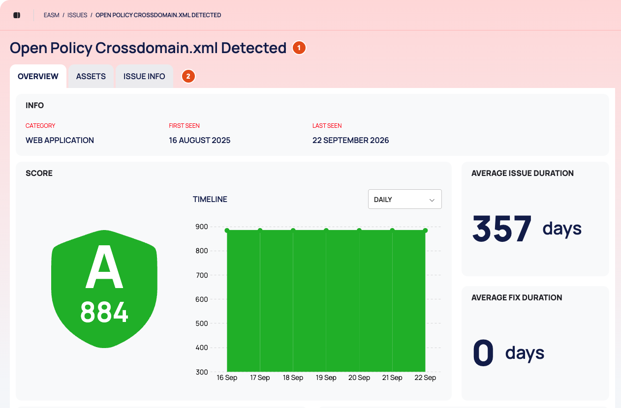Viewport: 621px width, 408px height.
Task: Click the page title Open Policy Crossdomain.xml Detected
Action: 148,48
